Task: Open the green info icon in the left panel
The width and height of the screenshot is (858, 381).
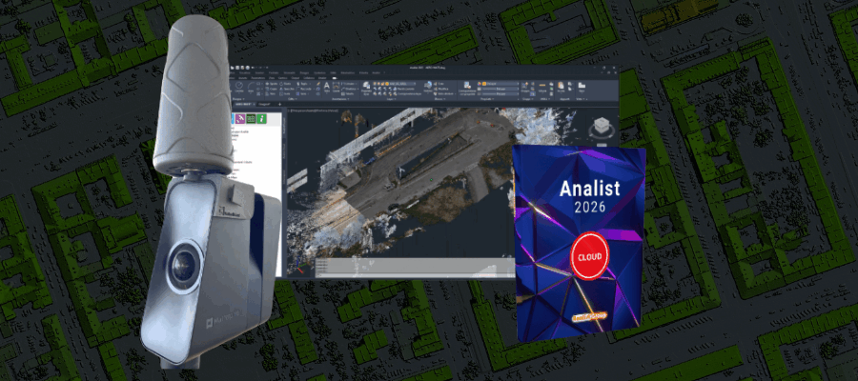Action: coord(261,118)
